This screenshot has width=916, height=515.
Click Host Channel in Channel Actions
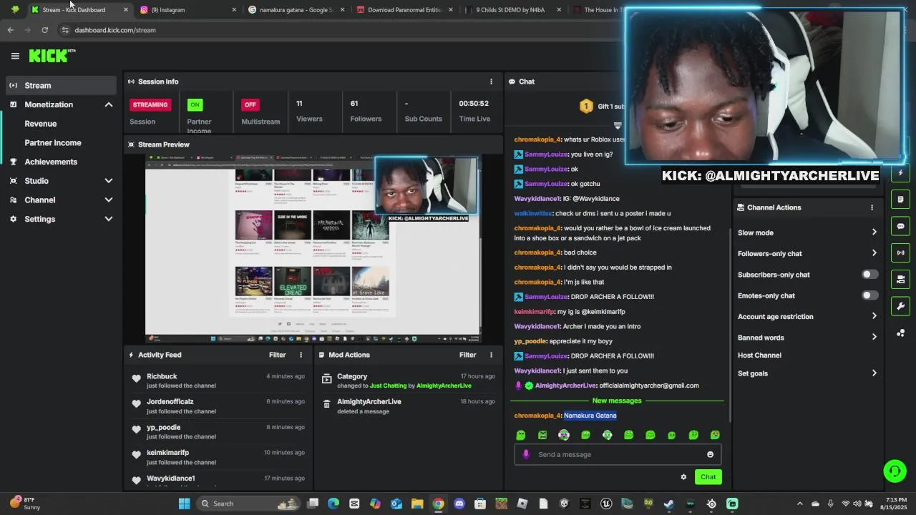[759, 355]
